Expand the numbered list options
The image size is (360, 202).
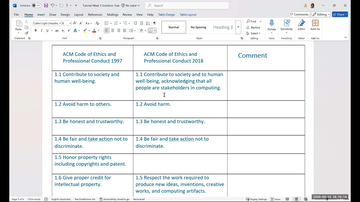click(120, 23)
